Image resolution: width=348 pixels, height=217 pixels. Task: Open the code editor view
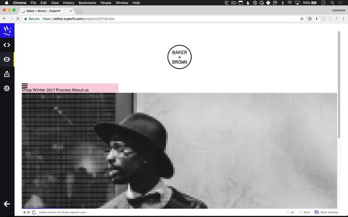(x=7, y=45)
